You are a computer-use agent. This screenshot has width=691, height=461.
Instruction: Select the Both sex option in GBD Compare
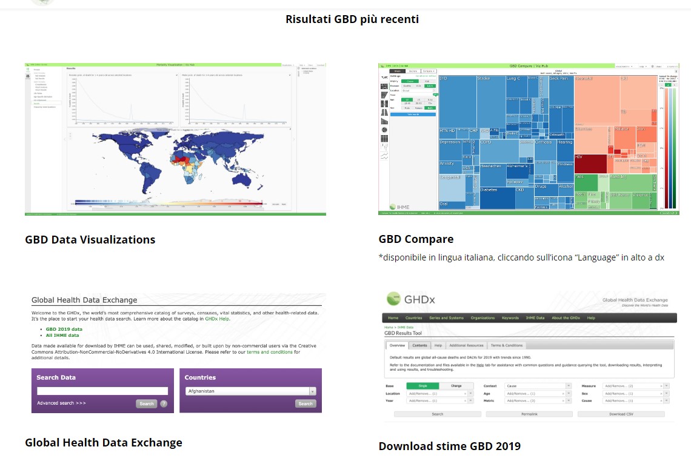(430, 109)
